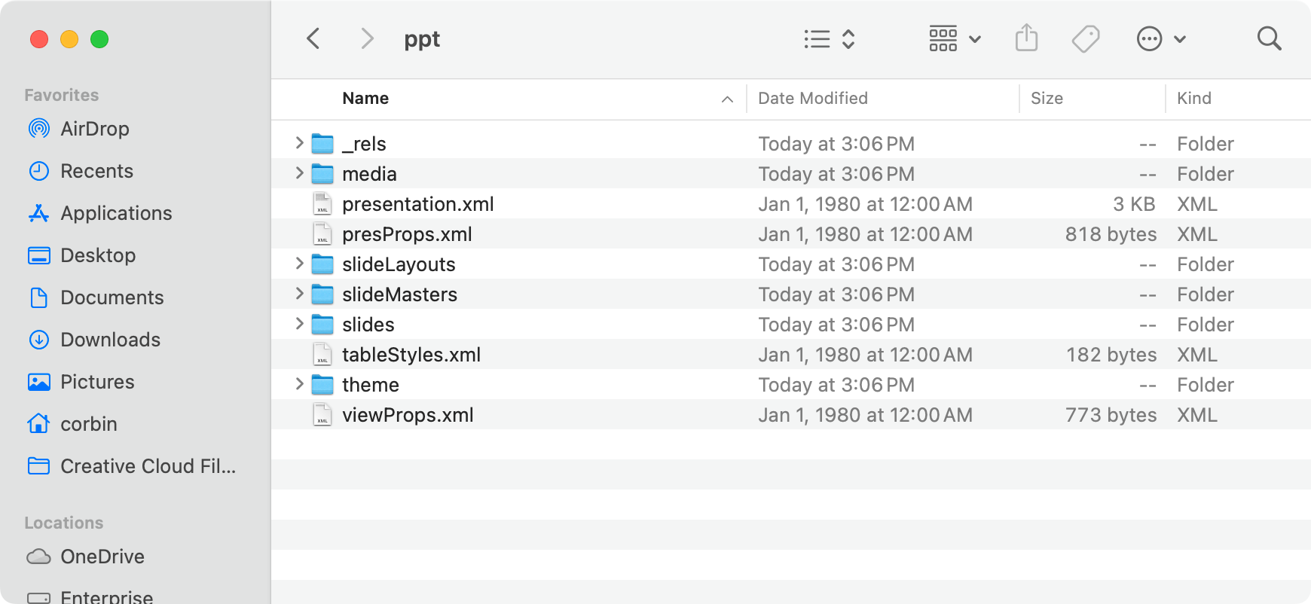
Task: Select OneDrive under Locations
Action: [x=85, y=557]
